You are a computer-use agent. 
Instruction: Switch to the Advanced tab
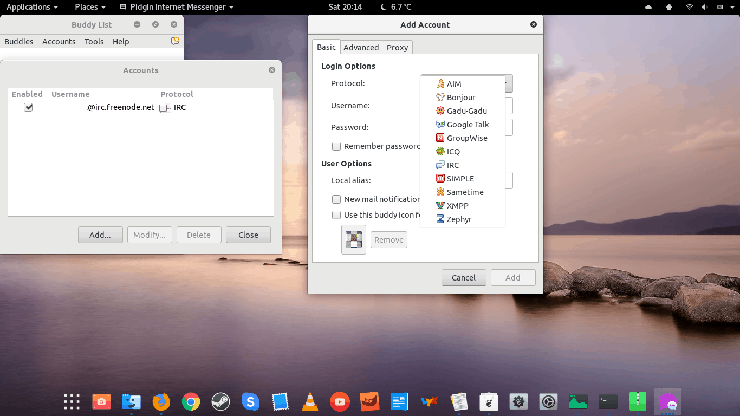tap(361, 48)
